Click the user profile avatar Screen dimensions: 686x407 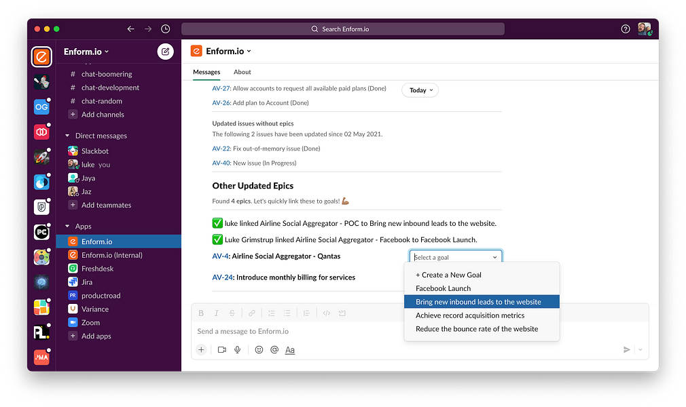pos(644,29)
